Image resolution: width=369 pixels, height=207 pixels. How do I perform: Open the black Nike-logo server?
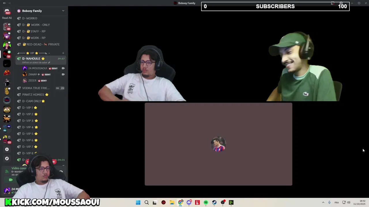coord(7,63)
